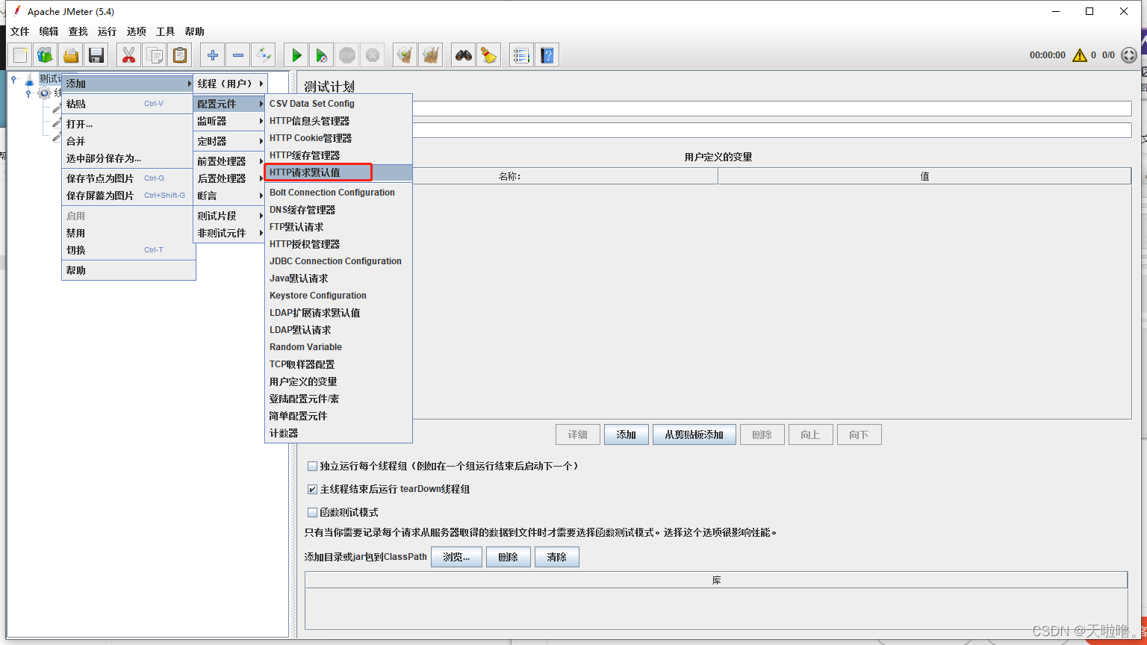The width and height of the screenshot is (1147, 645).
Task: Click the Collapse All minus icon
Action: [x=238, y=55]
